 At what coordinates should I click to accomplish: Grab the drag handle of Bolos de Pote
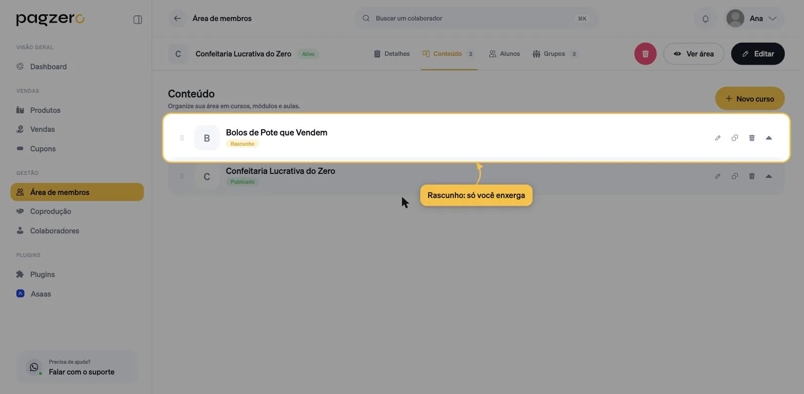point(182,138)
